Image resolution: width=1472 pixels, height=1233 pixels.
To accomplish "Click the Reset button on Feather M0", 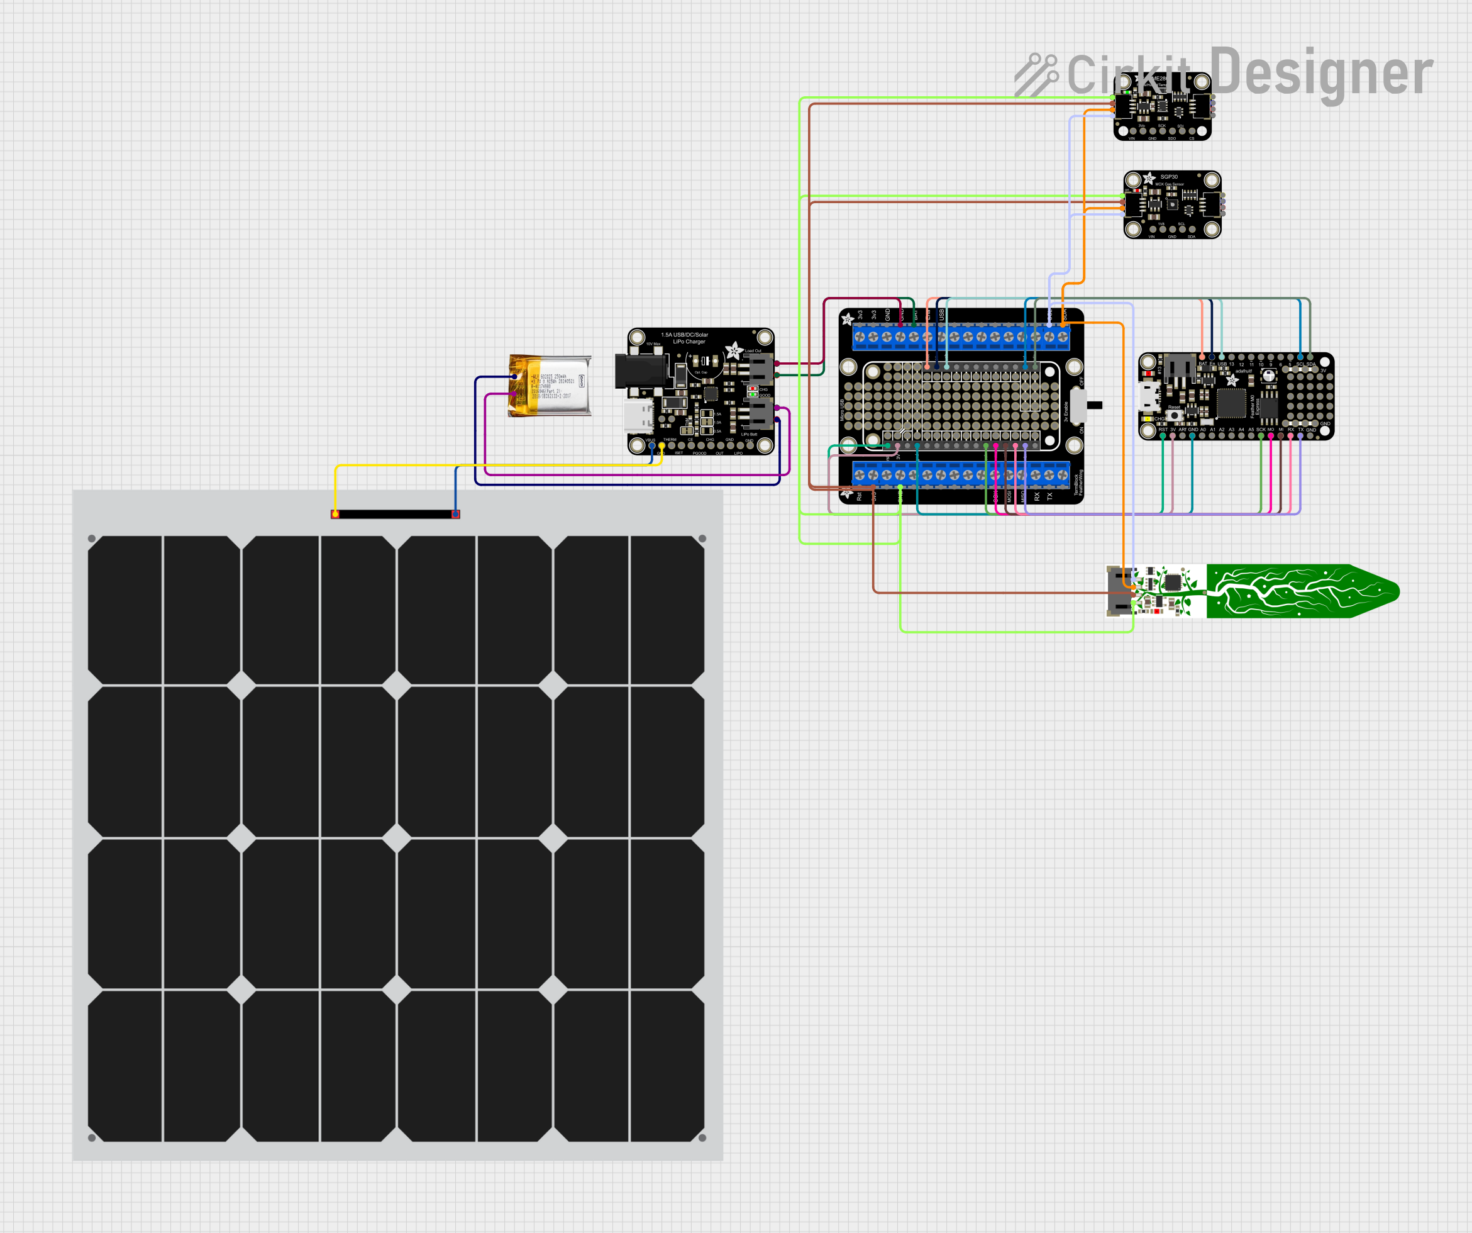I will point(1175,416).
